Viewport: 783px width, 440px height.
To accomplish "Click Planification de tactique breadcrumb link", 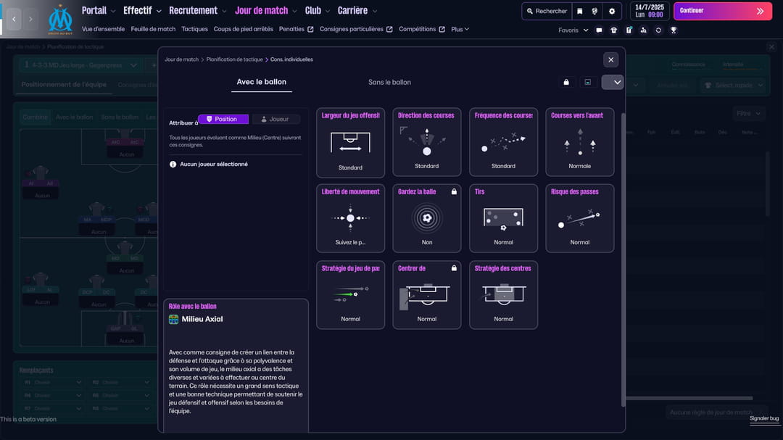I will 234,59.
